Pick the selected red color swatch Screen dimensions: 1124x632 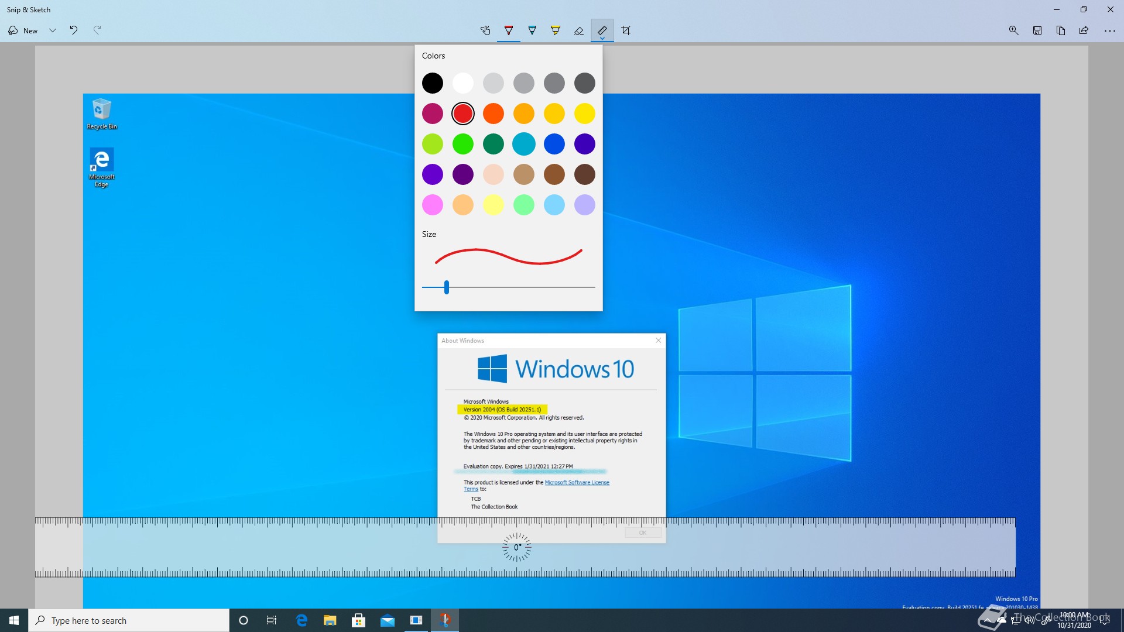[463, 114]
